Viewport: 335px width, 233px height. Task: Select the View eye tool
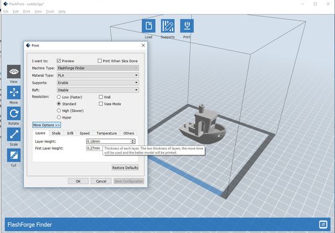(x=14, y=71)
